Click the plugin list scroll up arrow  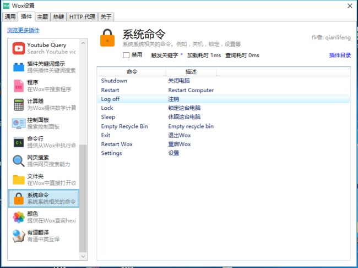coord(83,43)
